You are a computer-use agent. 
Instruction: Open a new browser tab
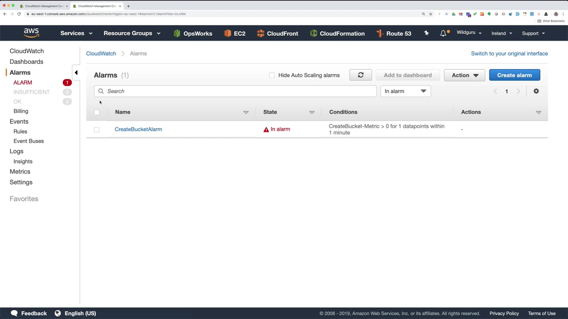click(x=128, y=6)
